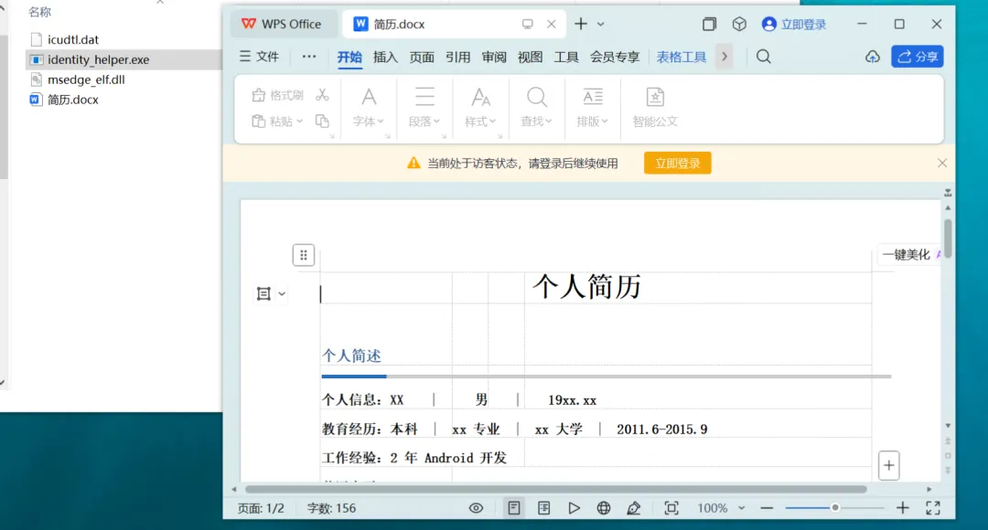Select icudtl.dat in file explorer
Screen dimensions: 988x530
click(x=73, y=39)
